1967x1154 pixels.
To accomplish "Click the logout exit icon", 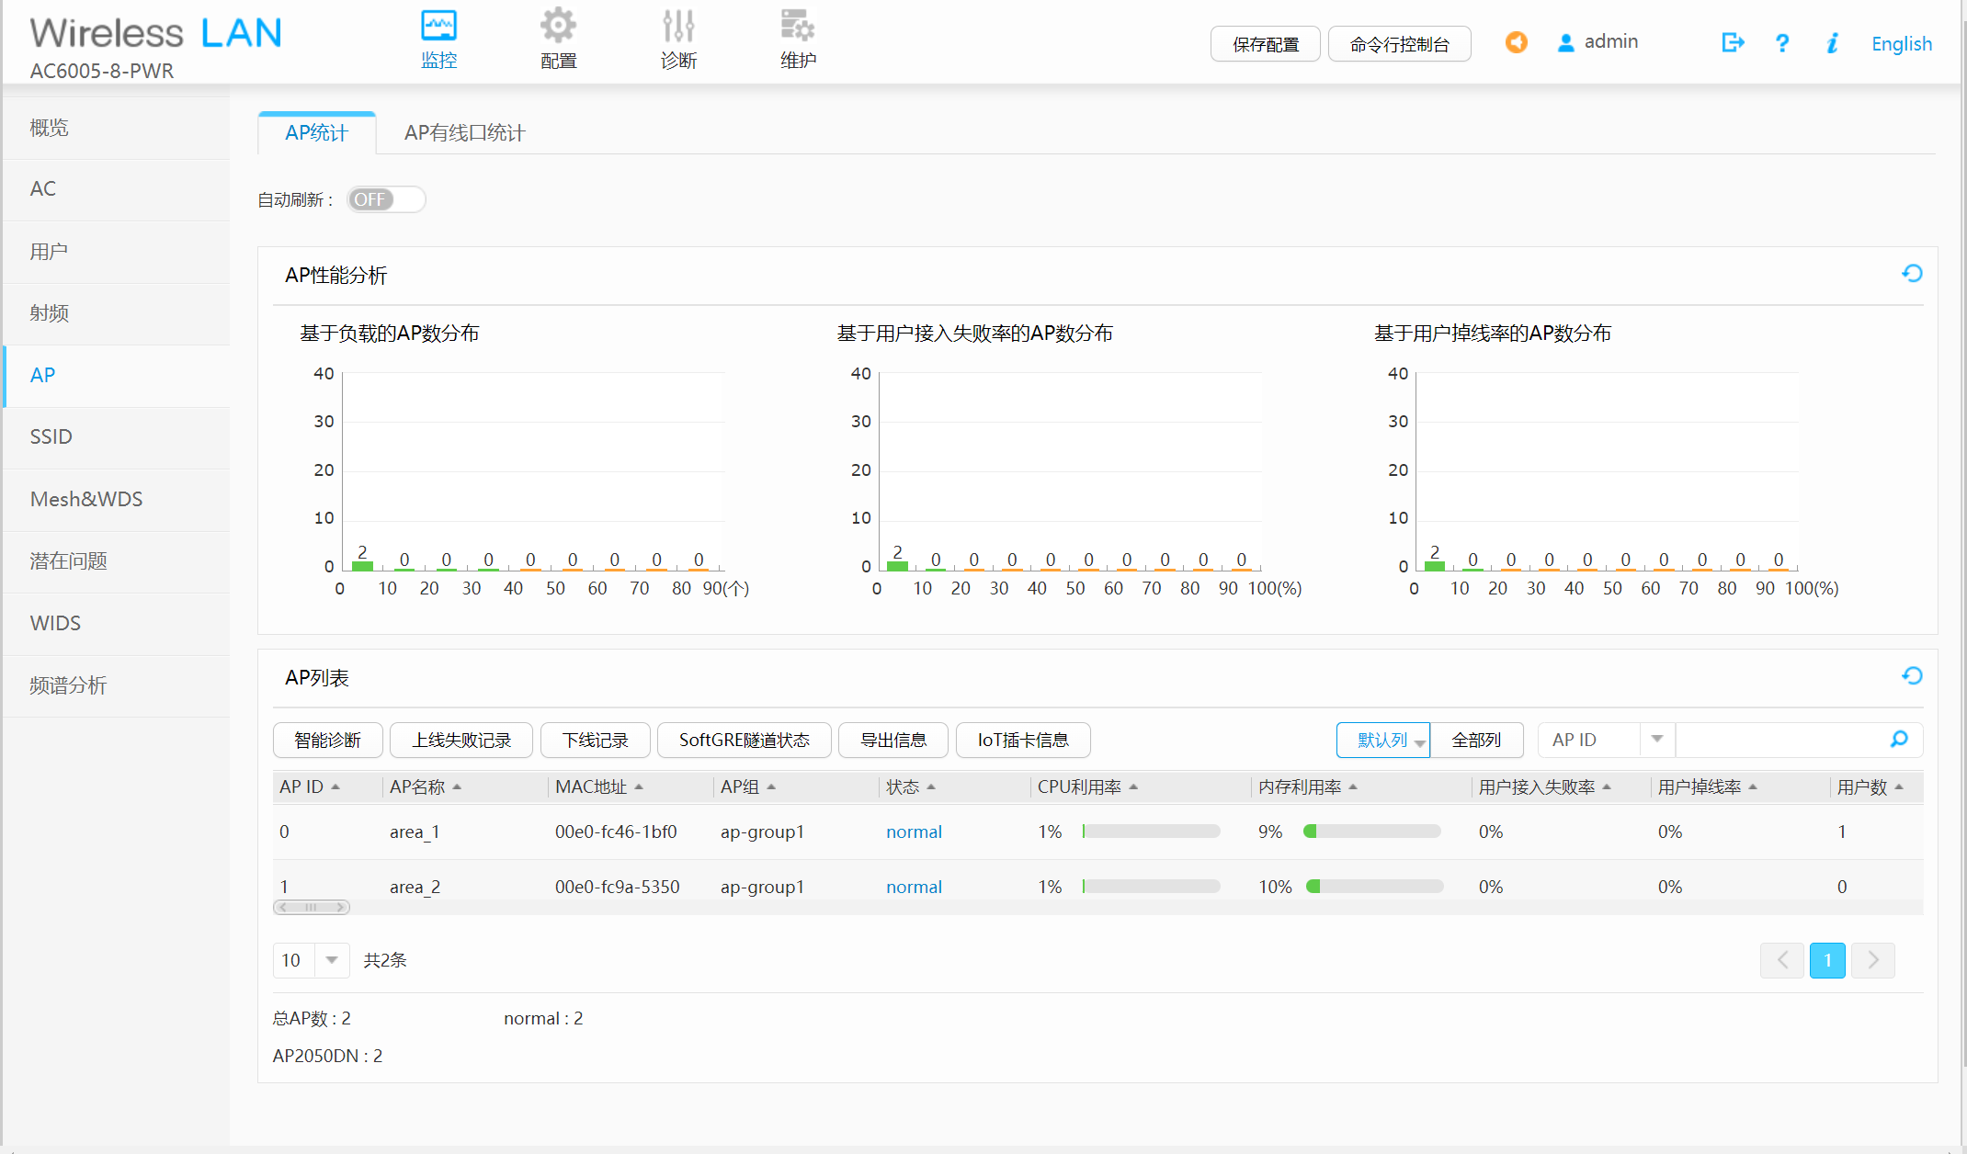I will click(1733, 42).
